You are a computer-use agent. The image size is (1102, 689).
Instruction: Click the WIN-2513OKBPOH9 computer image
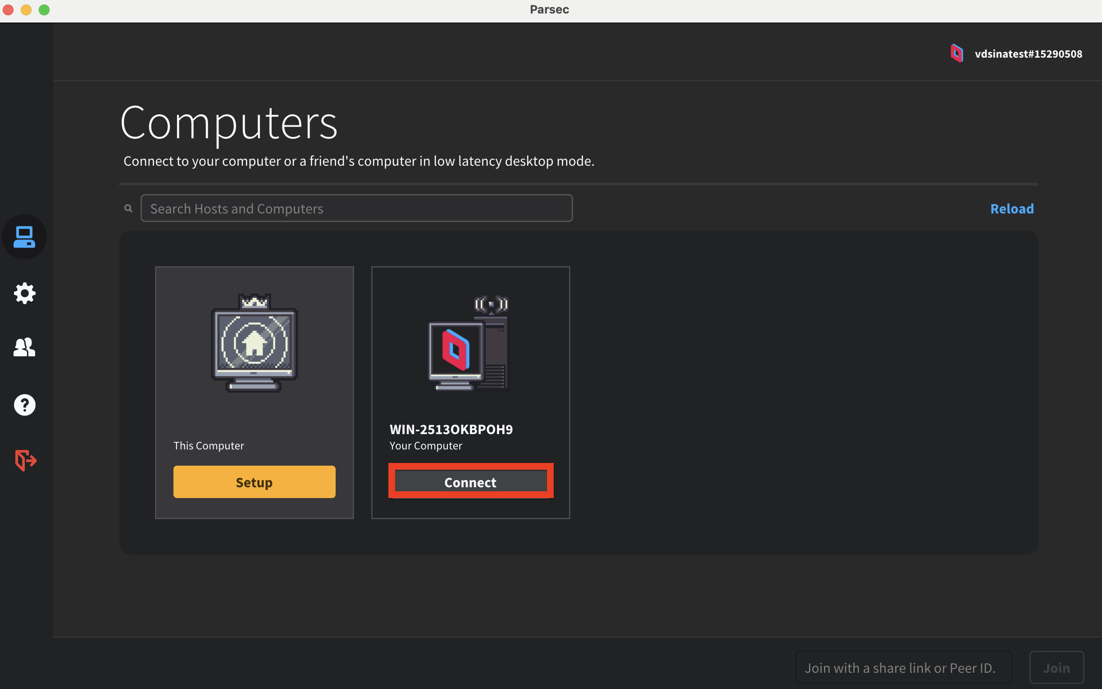tap(469, 343)
